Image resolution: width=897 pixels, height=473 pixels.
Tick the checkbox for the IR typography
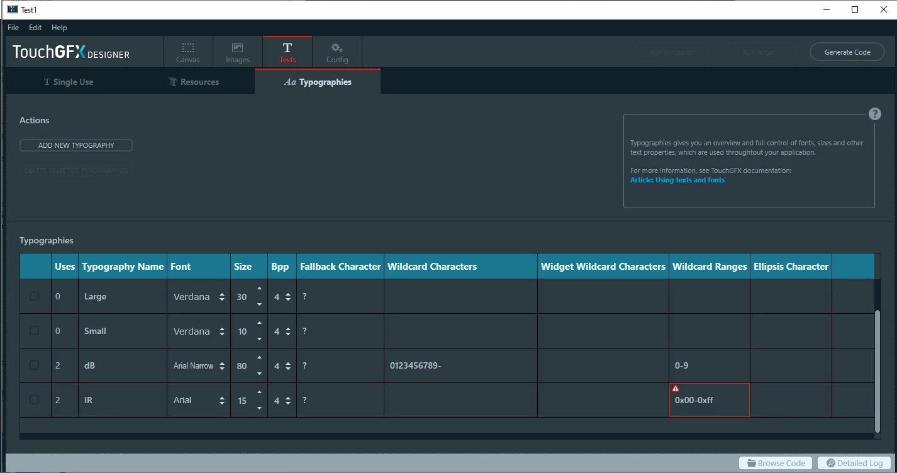click(x=35, y=400)
